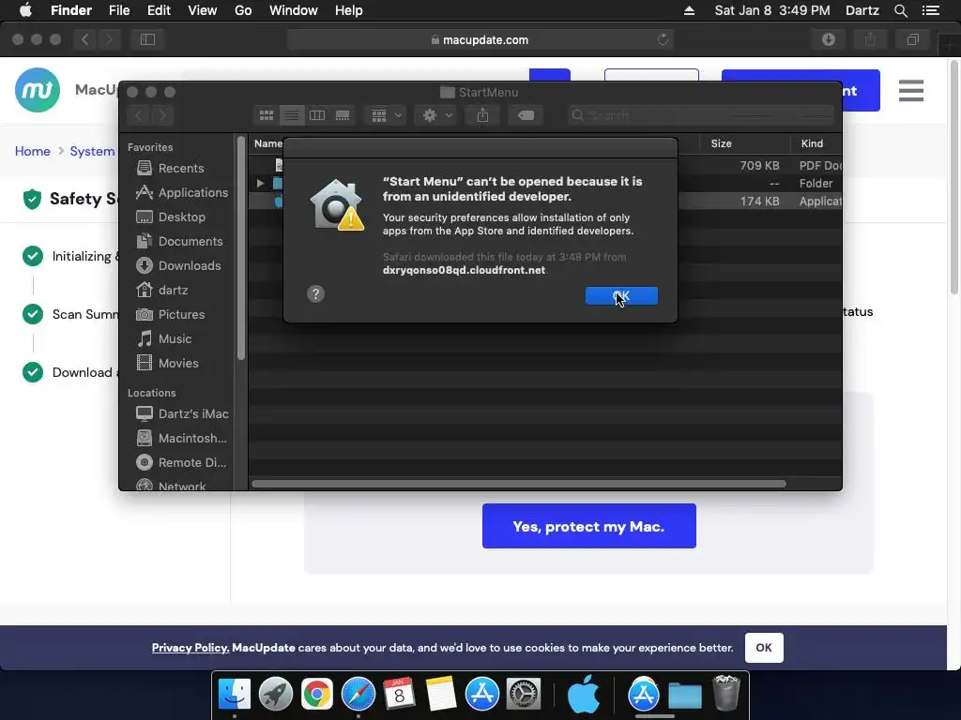Sort by the Kind column header

[812, 143]
